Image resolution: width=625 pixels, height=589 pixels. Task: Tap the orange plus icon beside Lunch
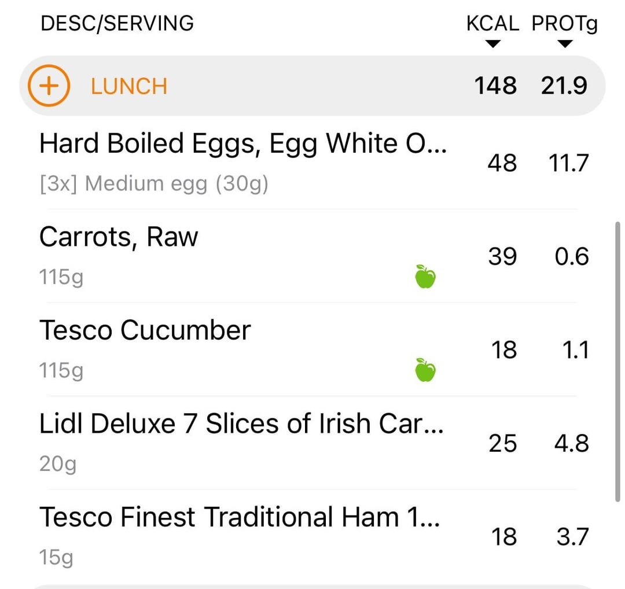point(49,86)
